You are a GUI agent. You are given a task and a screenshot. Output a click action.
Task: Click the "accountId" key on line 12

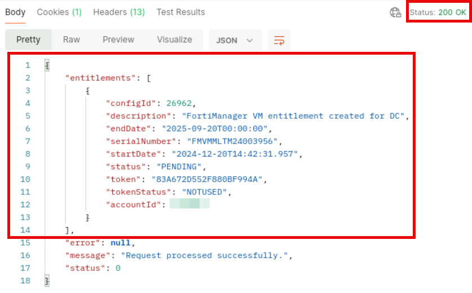tap(133, 205)
